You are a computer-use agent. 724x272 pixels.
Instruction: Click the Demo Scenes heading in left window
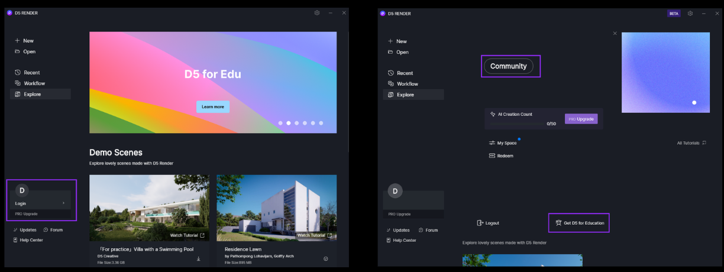pos(116,153)
